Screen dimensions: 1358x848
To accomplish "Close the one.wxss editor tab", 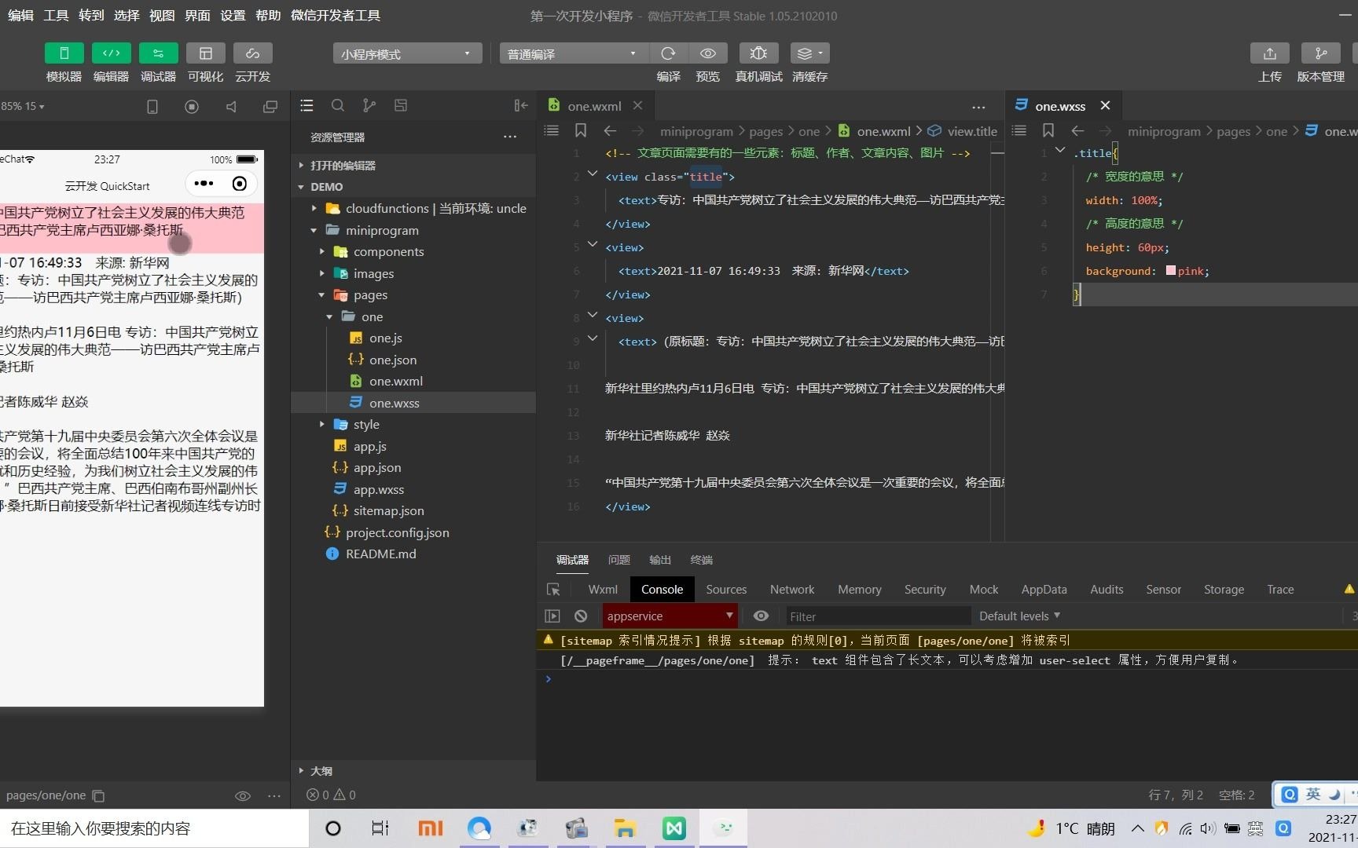I will (1105, 105).
